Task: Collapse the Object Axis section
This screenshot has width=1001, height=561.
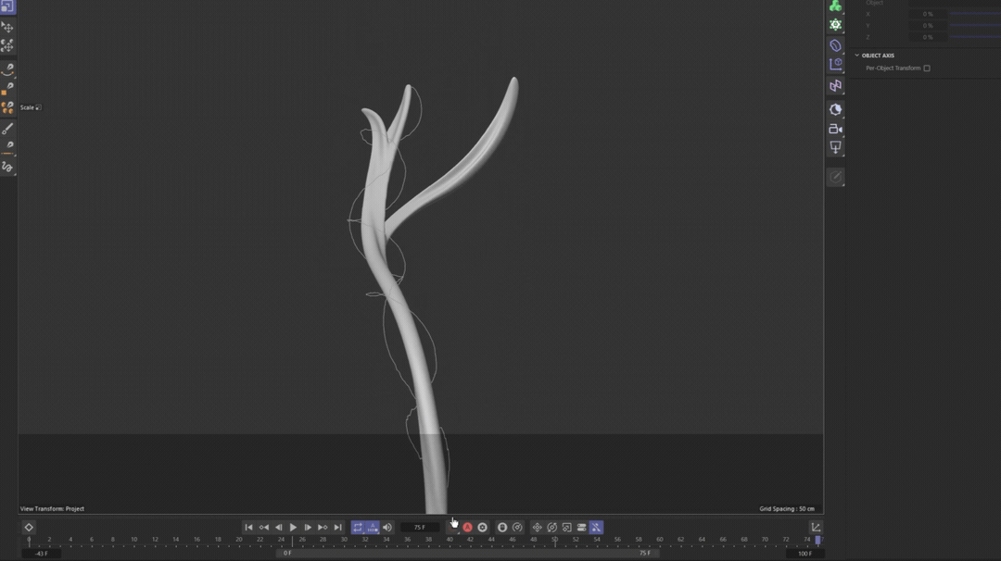Action: tap(856, 56)
